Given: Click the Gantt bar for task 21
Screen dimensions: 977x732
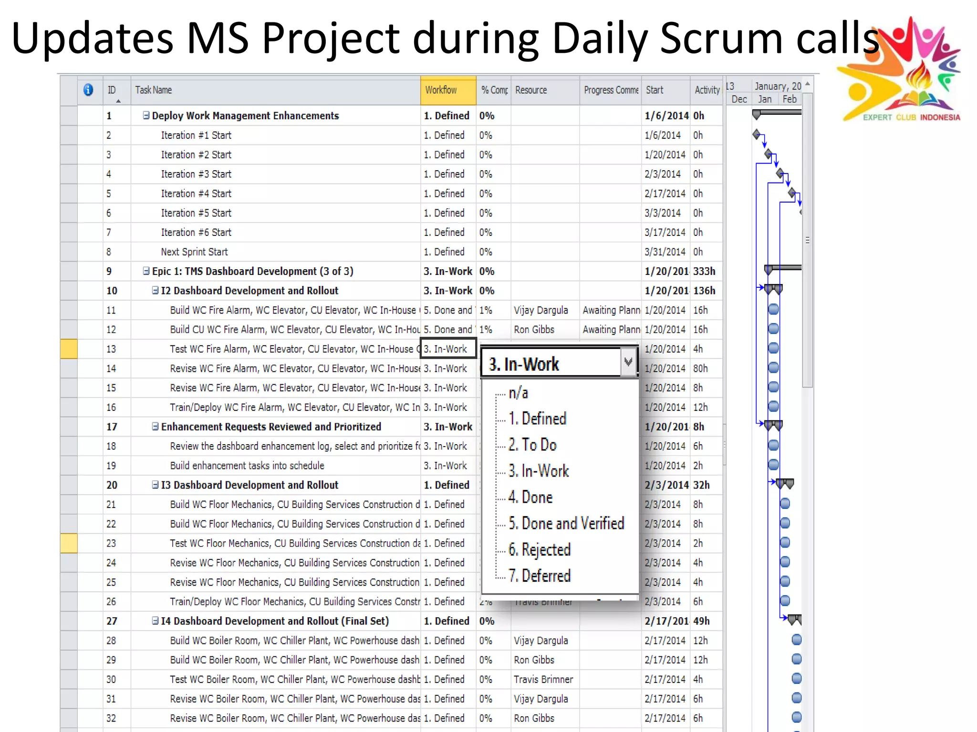Looking at the screenshot, I should (785, 504).
